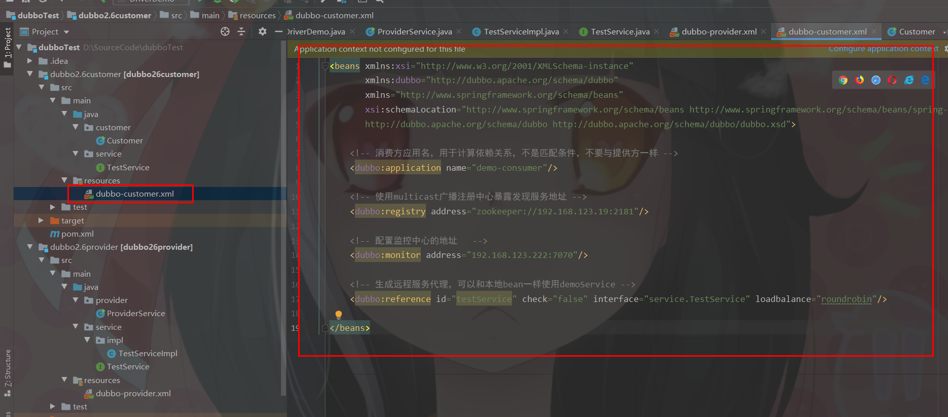
Task: Click the intention lightbulb in editor gutter
Action: point(339,315)
